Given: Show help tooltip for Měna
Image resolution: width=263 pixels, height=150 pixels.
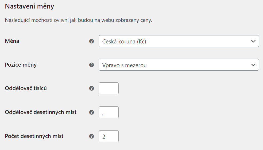Looking at the screenshot, I should tap(91, 41).
